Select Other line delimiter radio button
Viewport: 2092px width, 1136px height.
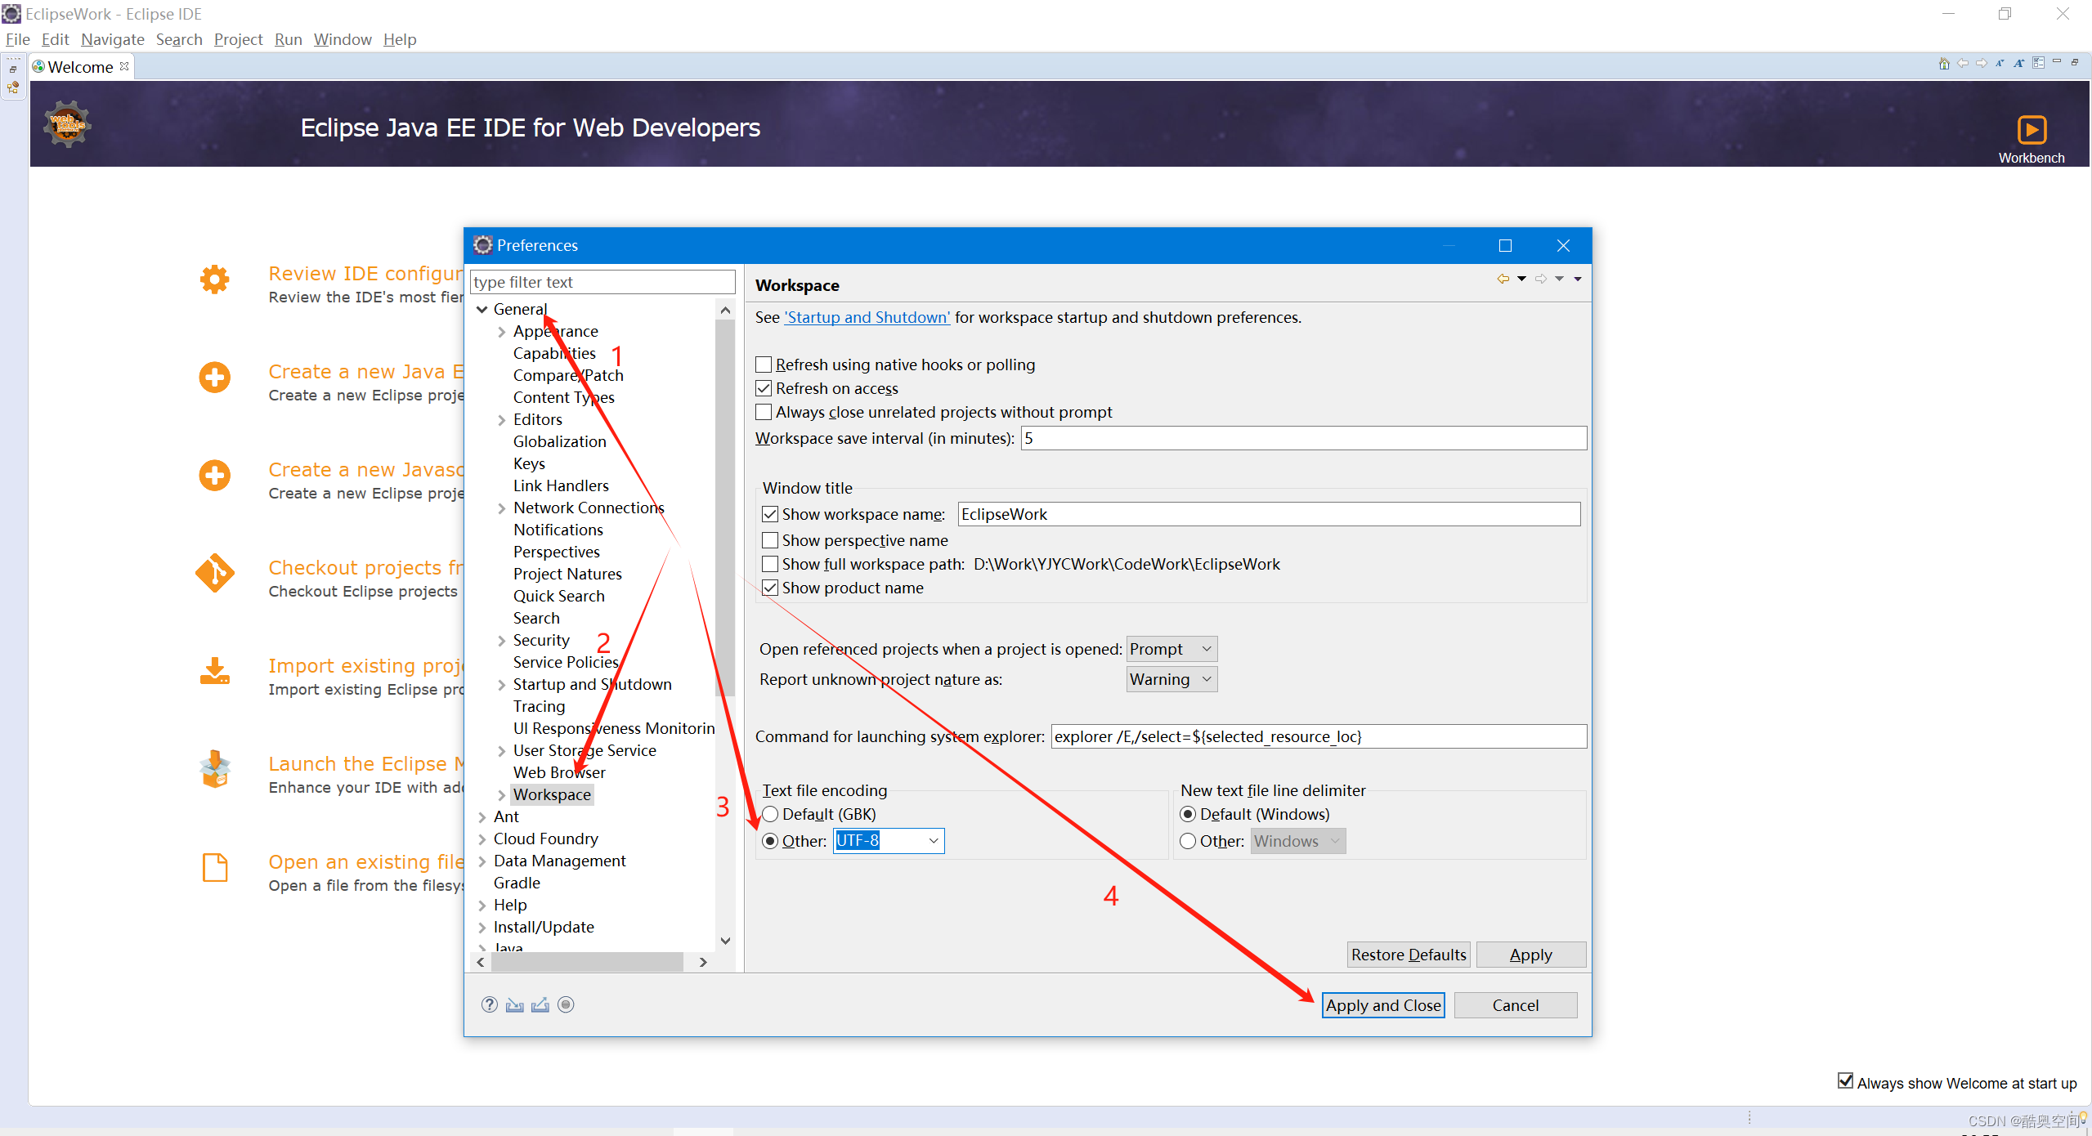click(1188, 841)
